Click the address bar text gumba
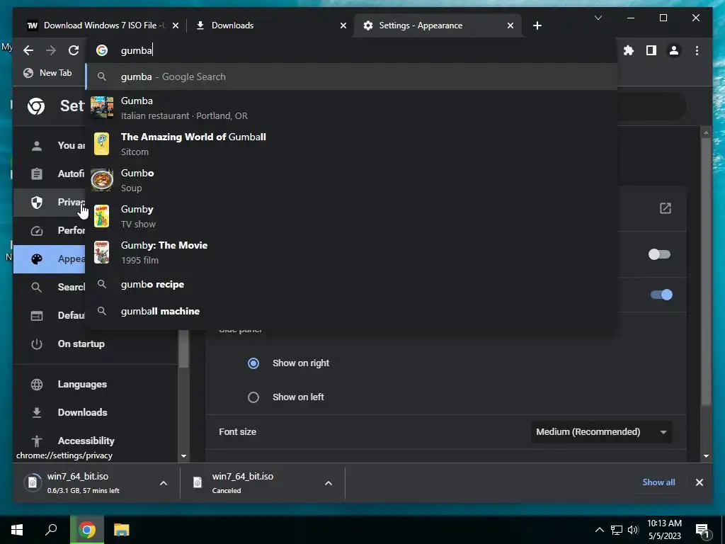725x544 pixels. (137, 50)
